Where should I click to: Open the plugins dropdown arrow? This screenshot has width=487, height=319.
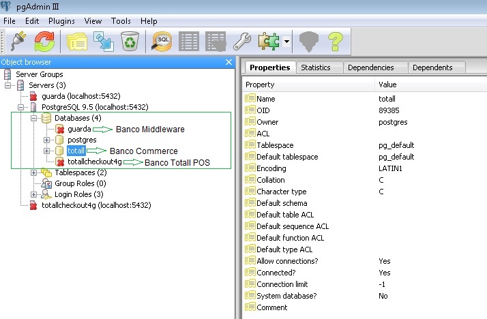tap(286, 42)
